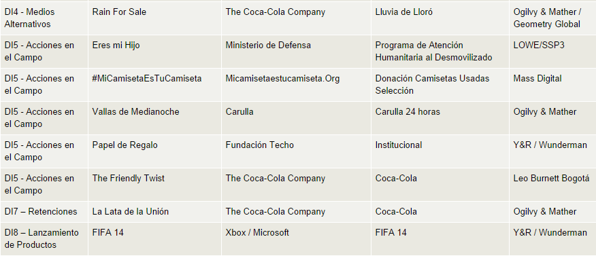Click 'Papel de Regalo' campaign name

tap(125, 145)
